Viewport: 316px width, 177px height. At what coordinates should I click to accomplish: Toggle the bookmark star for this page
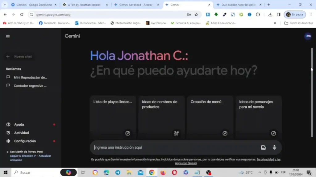click(x=197, y=14)
